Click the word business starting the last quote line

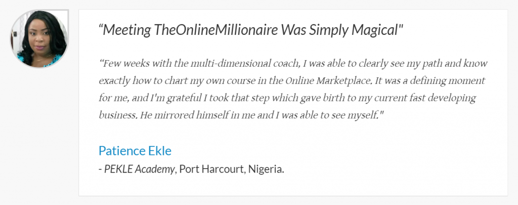coord(117,115)
